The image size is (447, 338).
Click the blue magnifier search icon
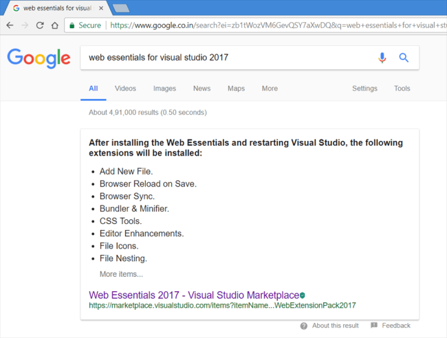click(404, 58)
